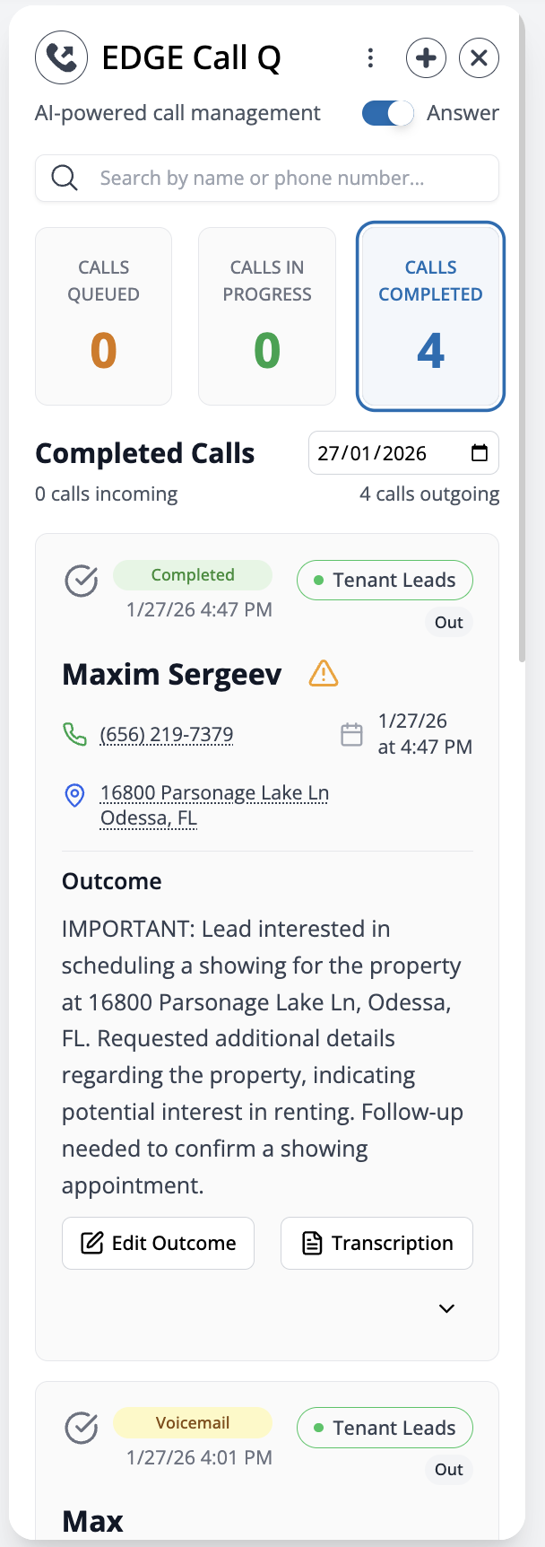Screen dimensions: 545x1547
Task: Open the date picker calendar for 27/01/2026
Action: (x=480, y=453)
